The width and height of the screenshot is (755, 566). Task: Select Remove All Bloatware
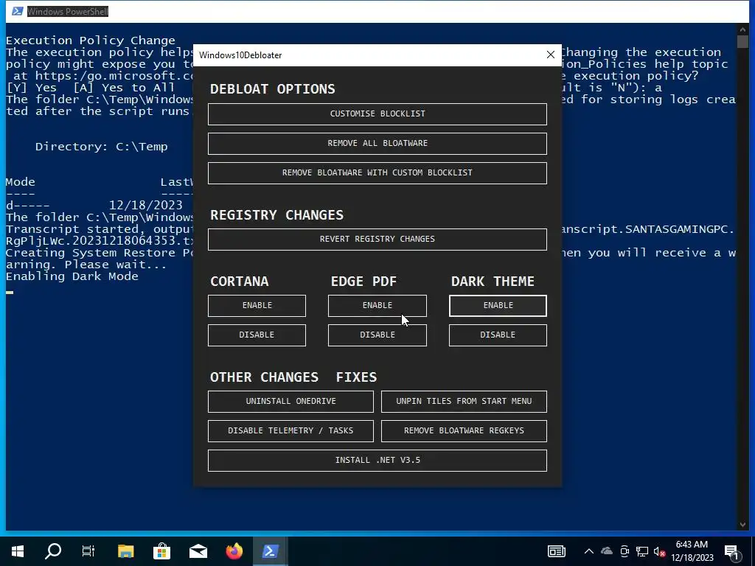click(x=377, y=144)
